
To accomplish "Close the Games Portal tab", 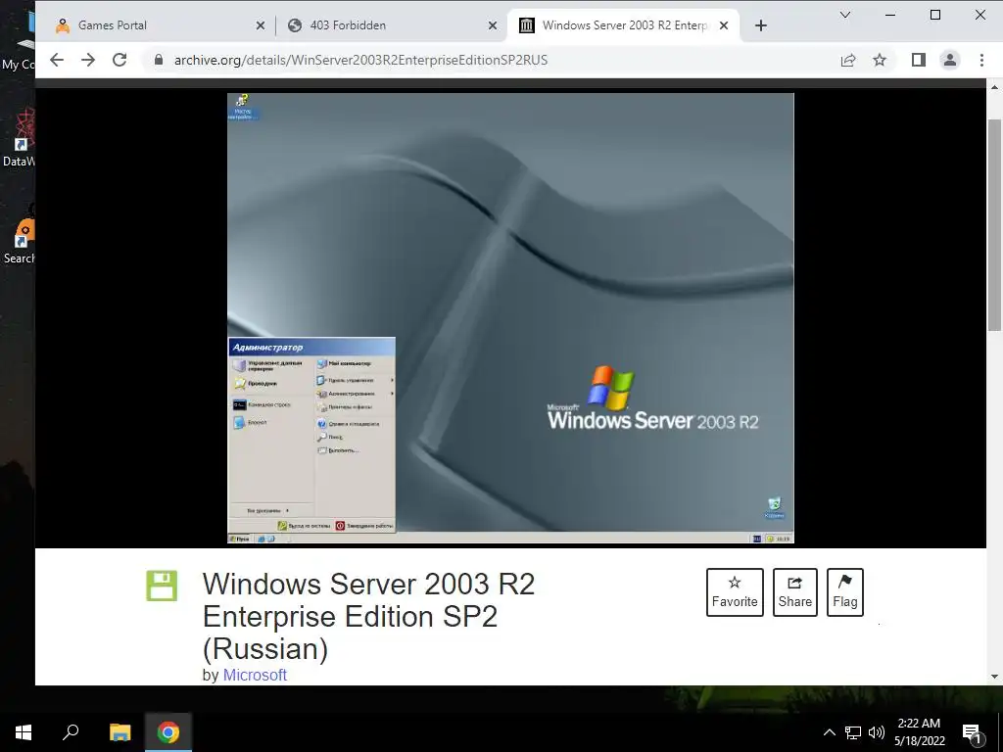I will (x=261, y=25).
